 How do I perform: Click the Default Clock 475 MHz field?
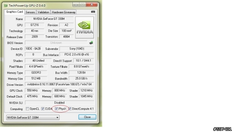click(33, 96)
